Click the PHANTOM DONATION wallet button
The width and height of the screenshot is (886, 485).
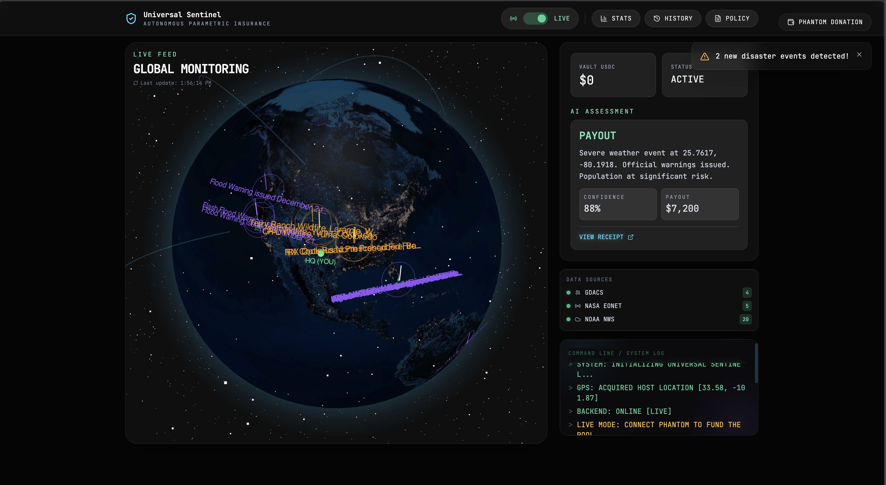(x=825, y=22)
